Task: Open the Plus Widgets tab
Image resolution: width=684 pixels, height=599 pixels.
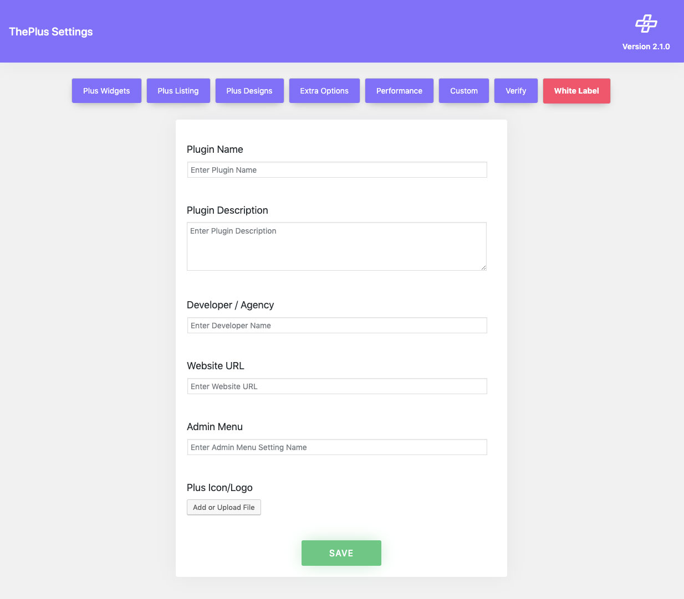Action: pos(106,91)
